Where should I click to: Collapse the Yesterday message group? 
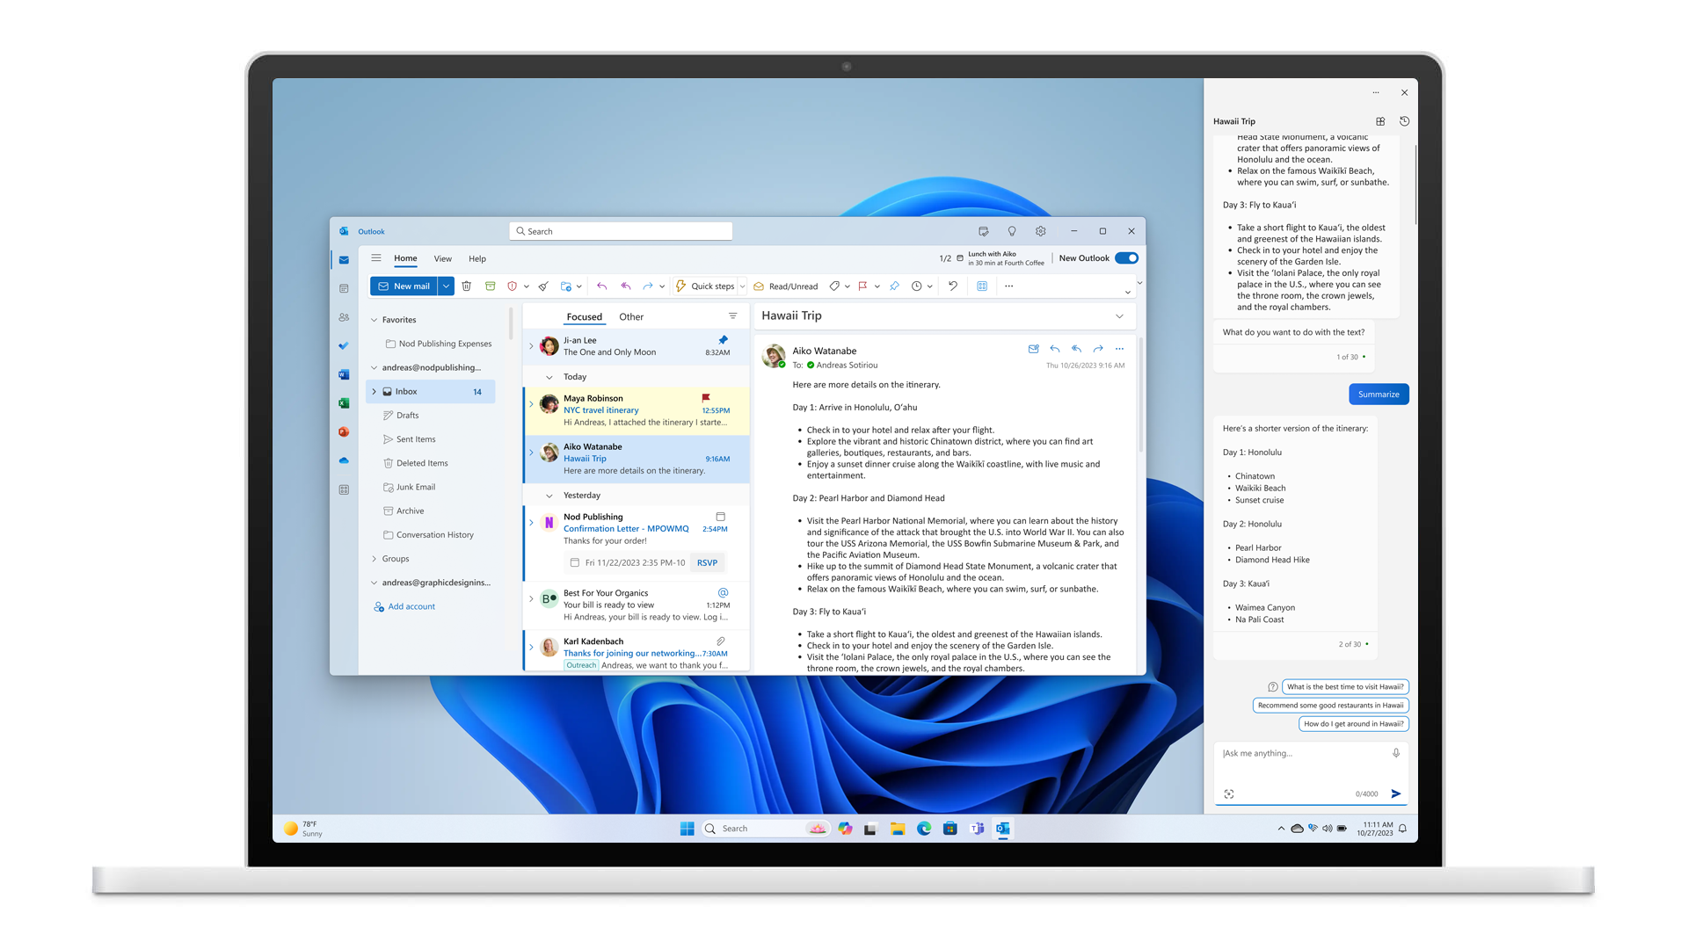point(549,496)
